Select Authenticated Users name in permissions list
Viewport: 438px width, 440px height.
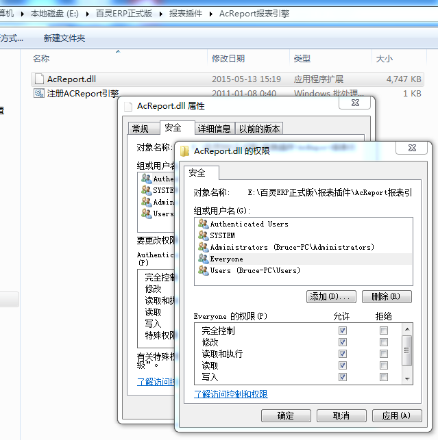coord(249,224)
